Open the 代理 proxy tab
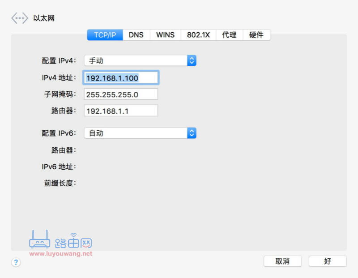 coord(229,34)
